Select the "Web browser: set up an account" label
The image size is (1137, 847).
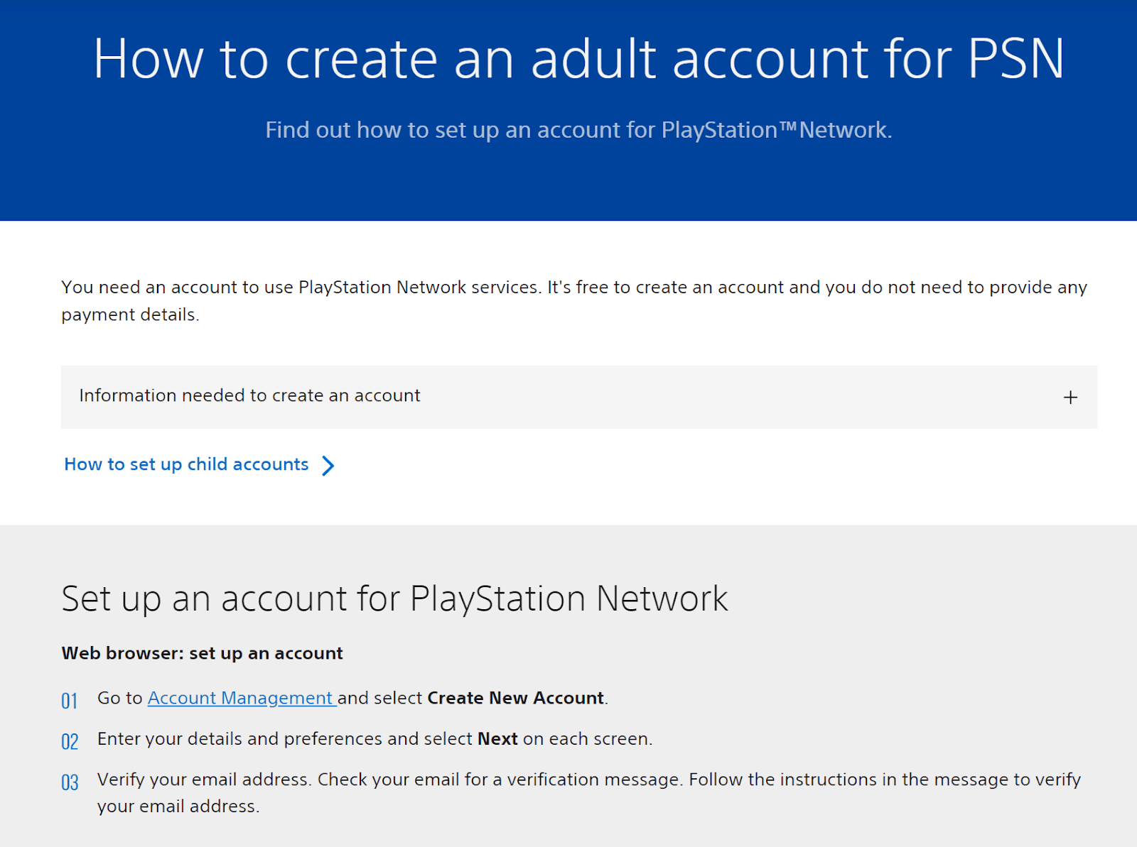202,653
